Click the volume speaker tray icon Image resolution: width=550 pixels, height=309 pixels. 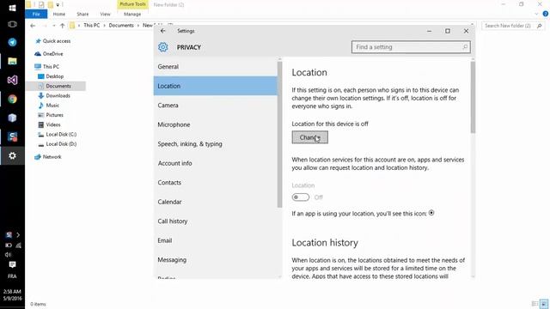[x=8, y=255]
